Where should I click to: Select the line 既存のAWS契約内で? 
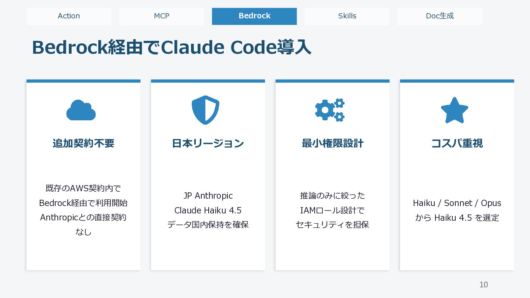[x=83, y=188]
